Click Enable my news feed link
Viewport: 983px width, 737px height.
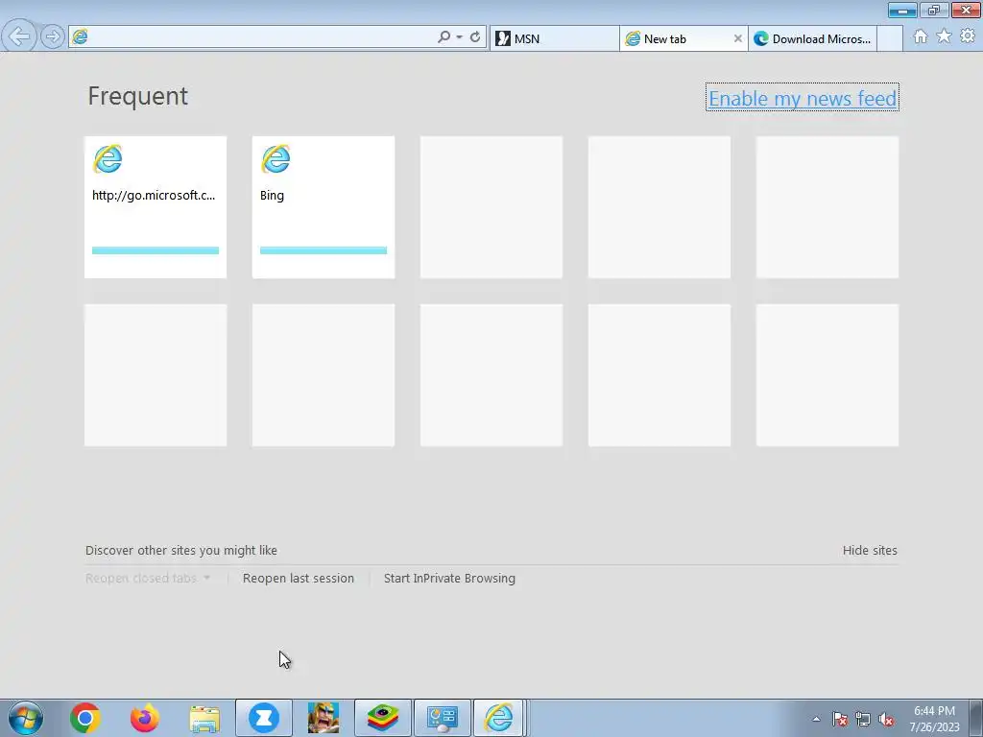click(x=803, y=98)
